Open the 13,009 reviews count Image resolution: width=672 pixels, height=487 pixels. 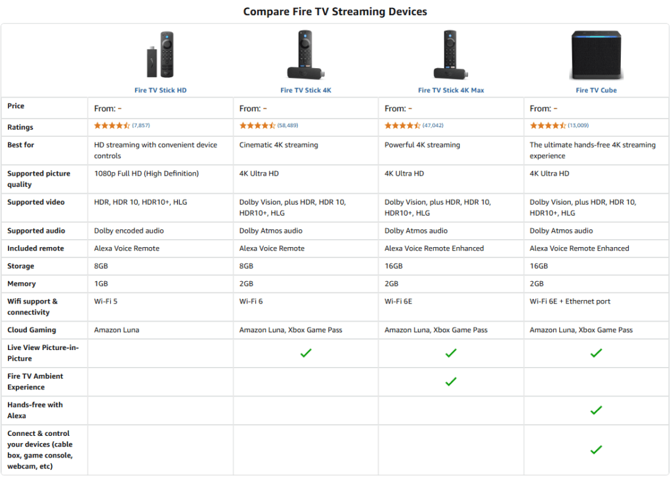[x=578, y=125]
